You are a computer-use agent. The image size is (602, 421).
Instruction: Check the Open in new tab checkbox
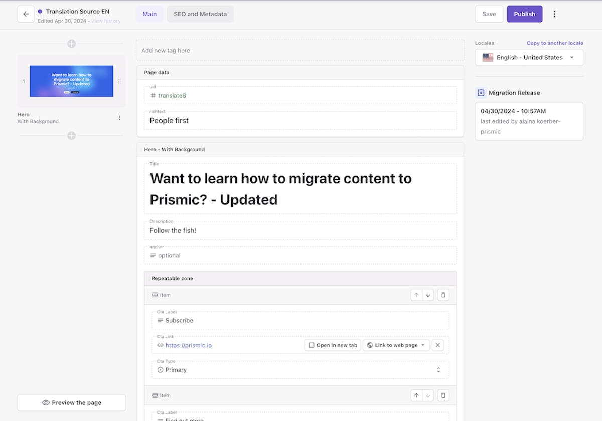[311, 345]
